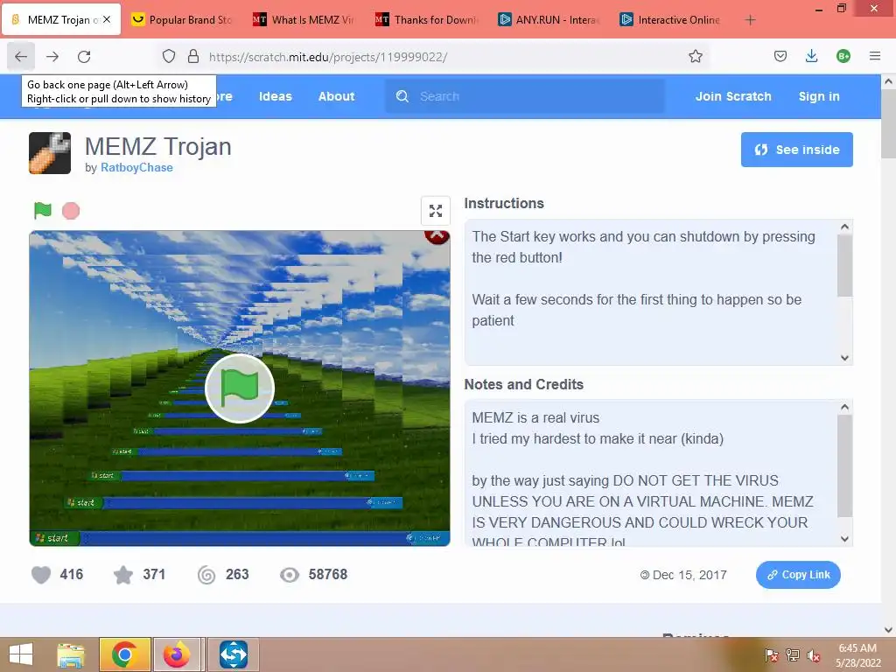The image size is (896, 672).
Task: Click Sign in
Action: coord(819,96)
